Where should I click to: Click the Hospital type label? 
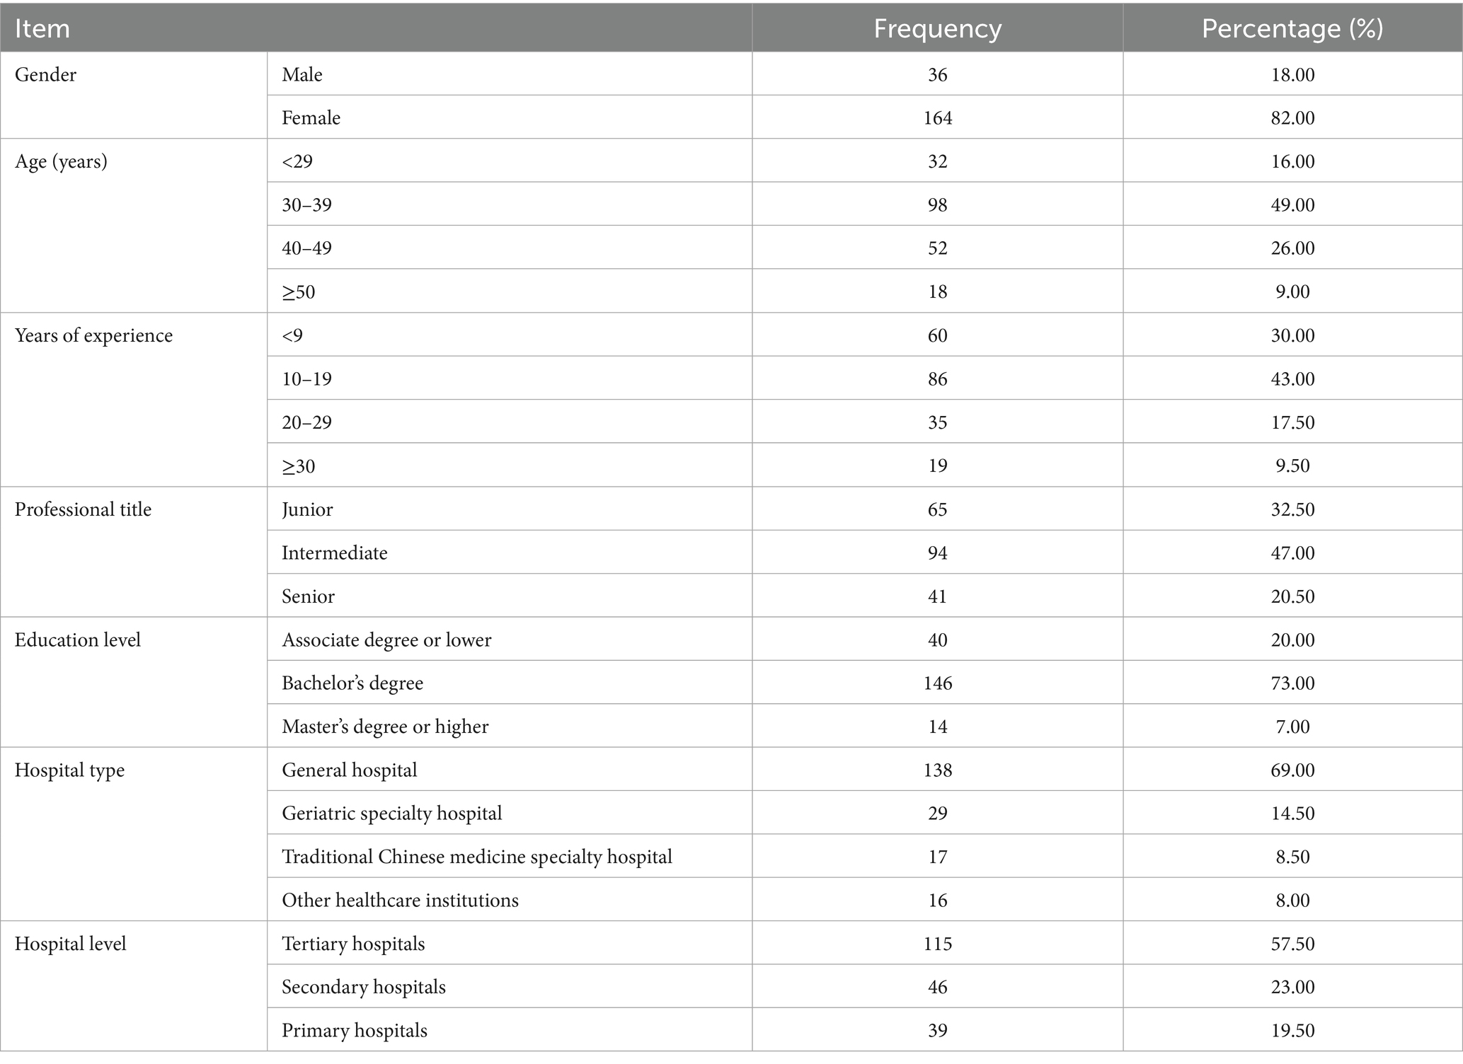pyautogui.click(x=69, y=770)
